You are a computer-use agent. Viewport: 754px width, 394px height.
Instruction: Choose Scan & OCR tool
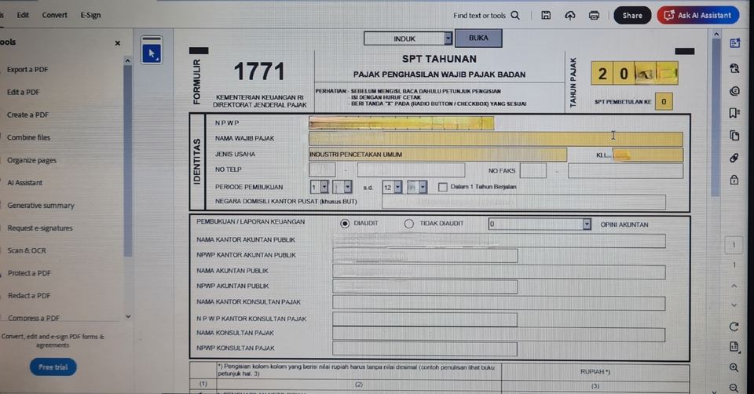[27, 250]
